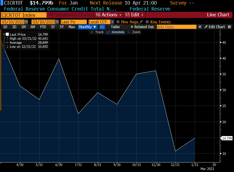
Task: Open chart settings gear icon
Action: point(229,27)
